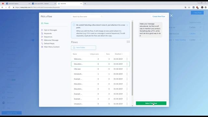Select the Обо мне flow row
This screenshot has width=208, height=117.
[100, 69]
